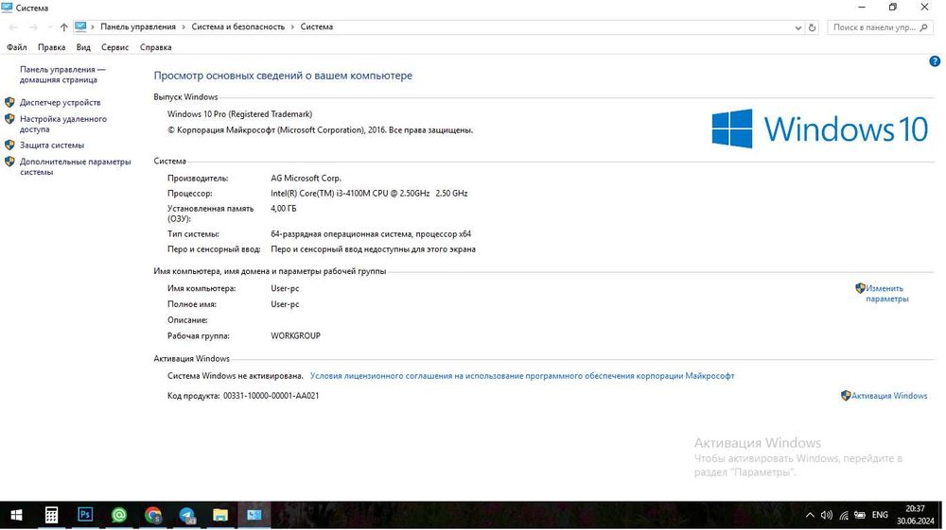Open the Правка menu
This screenshot has width=946, height=530.
pyautogui.click(x=51, y=47)
